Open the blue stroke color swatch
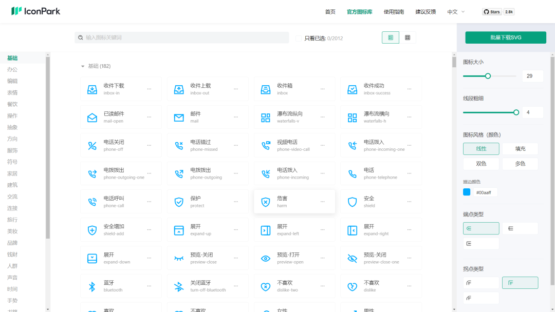Image resolution: width=555 pixels, height=312 pixels. click(467, 192)
